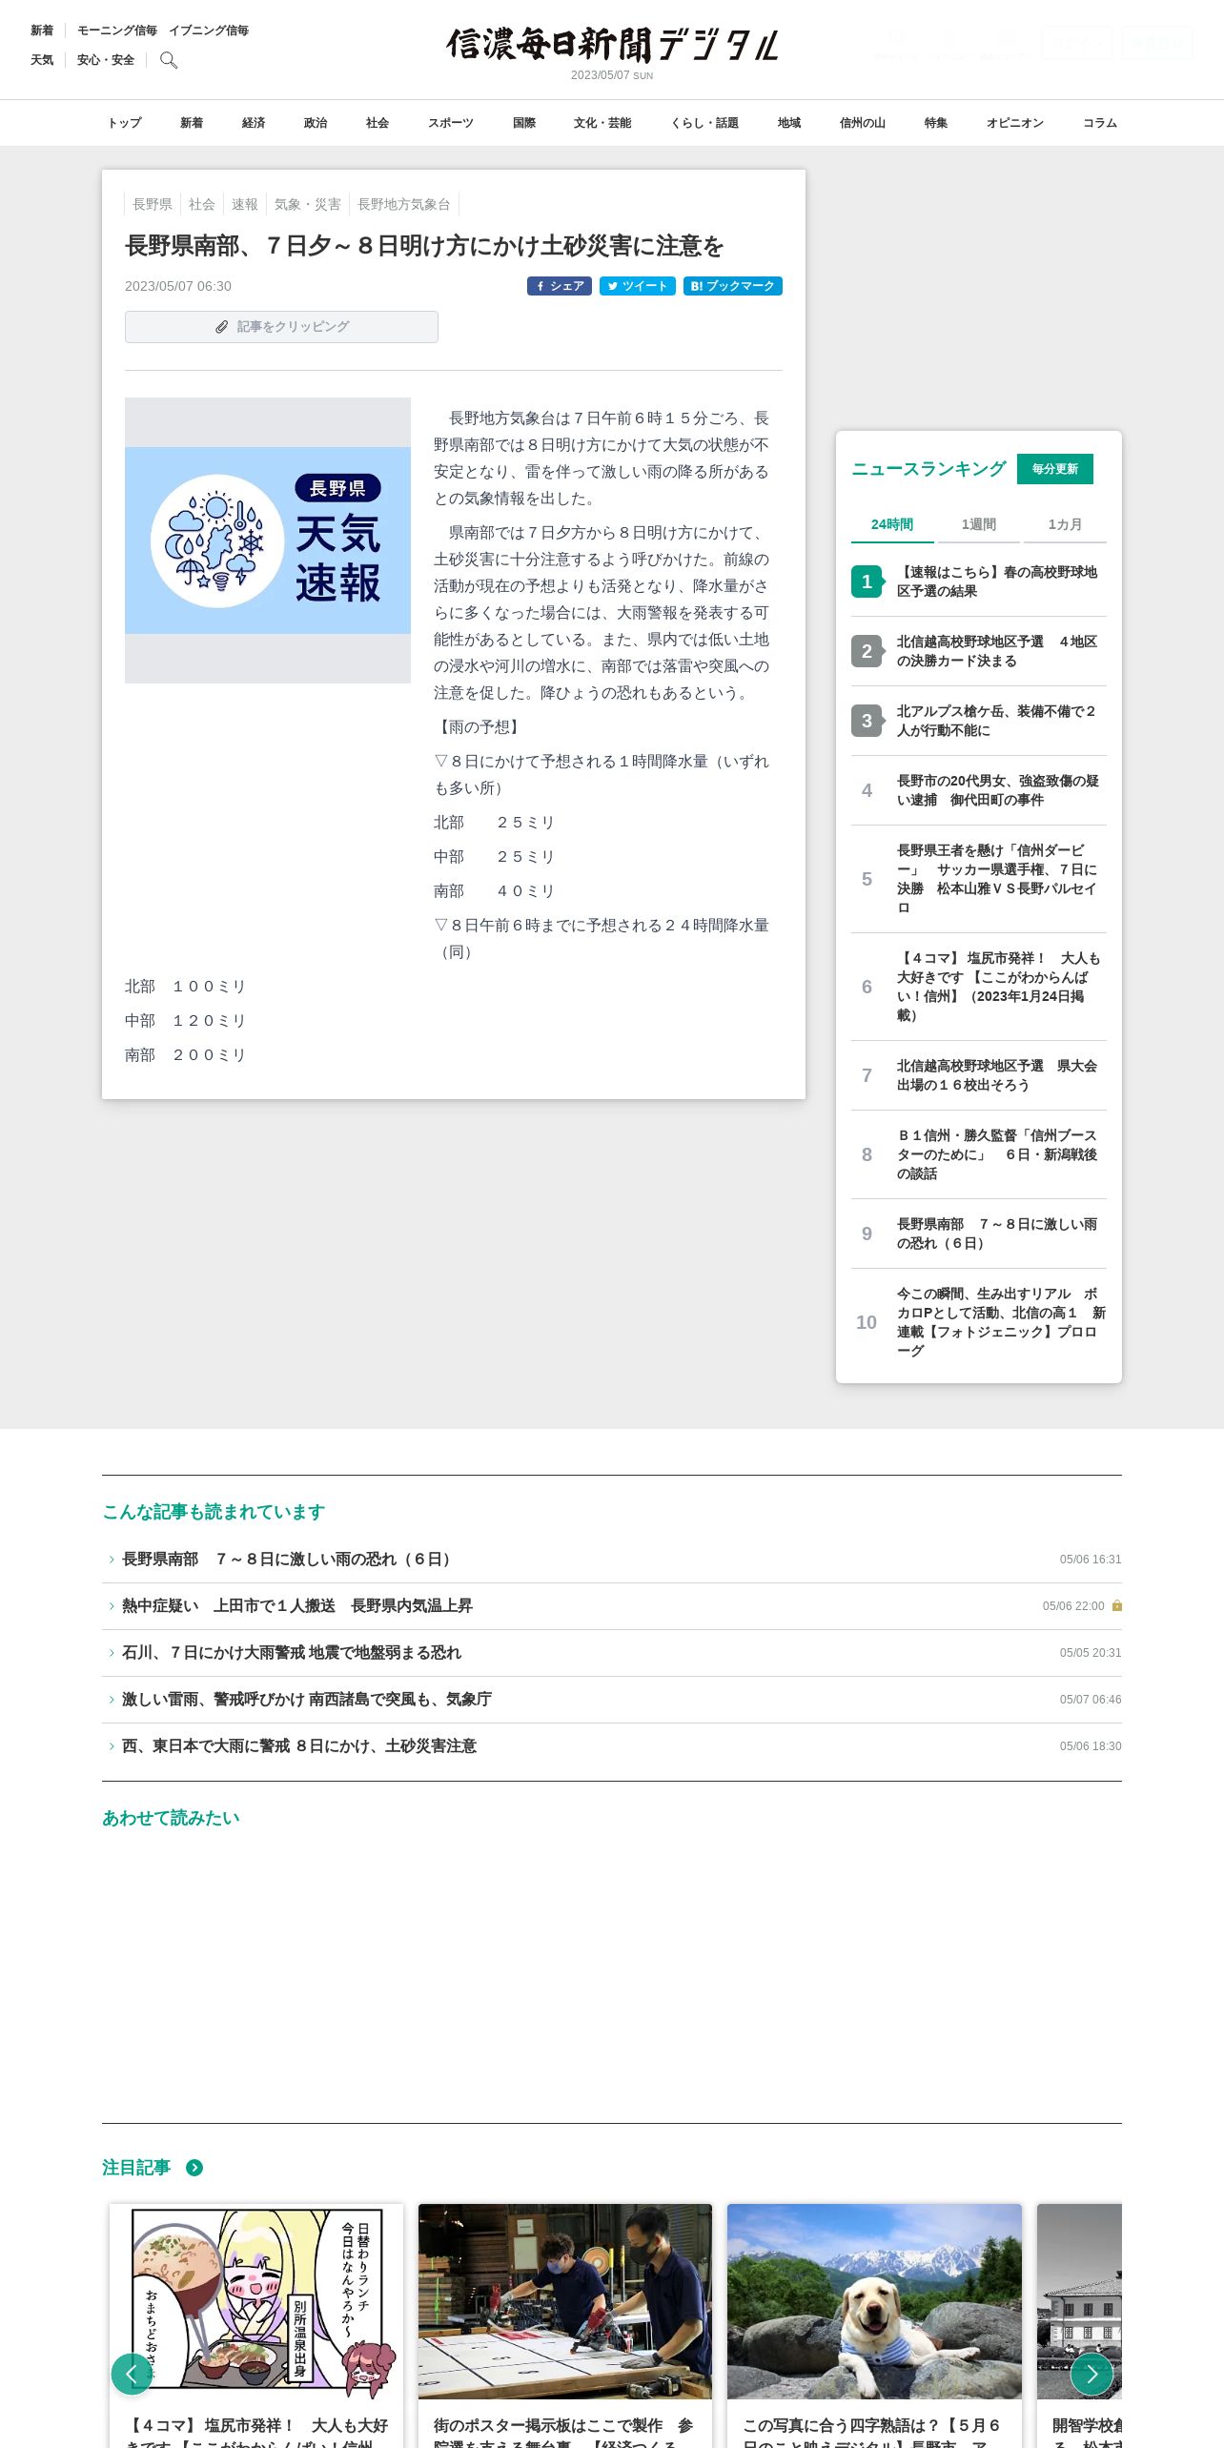Open the 信州の山 section
1224x2448 pixels.
tap(863, 123)
